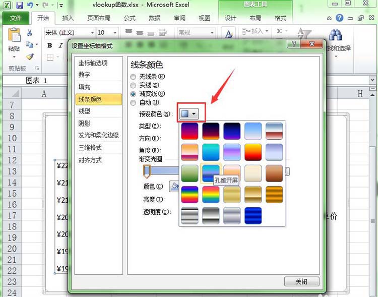Choose the Peacock gradient preset swatch

click(211, 173)
